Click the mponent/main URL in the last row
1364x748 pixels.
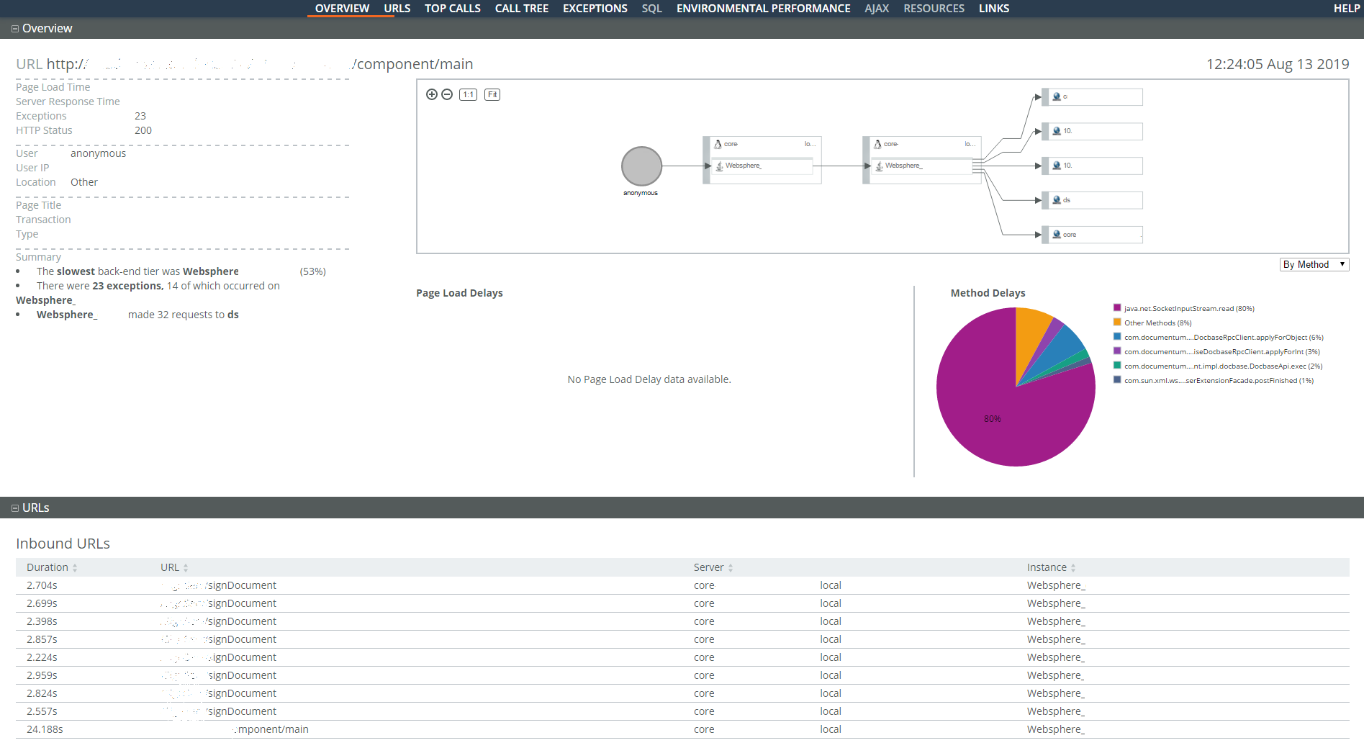point(273,730)
